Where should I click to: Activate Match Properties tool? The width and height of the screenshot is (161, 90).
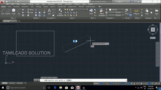102,12
